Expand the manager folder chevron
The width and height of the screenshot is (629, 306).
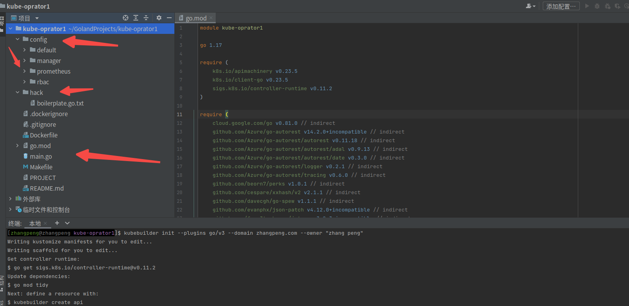[24, 60]
